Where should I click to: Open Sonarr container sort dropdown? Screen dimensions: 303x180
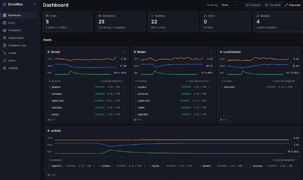112,81
